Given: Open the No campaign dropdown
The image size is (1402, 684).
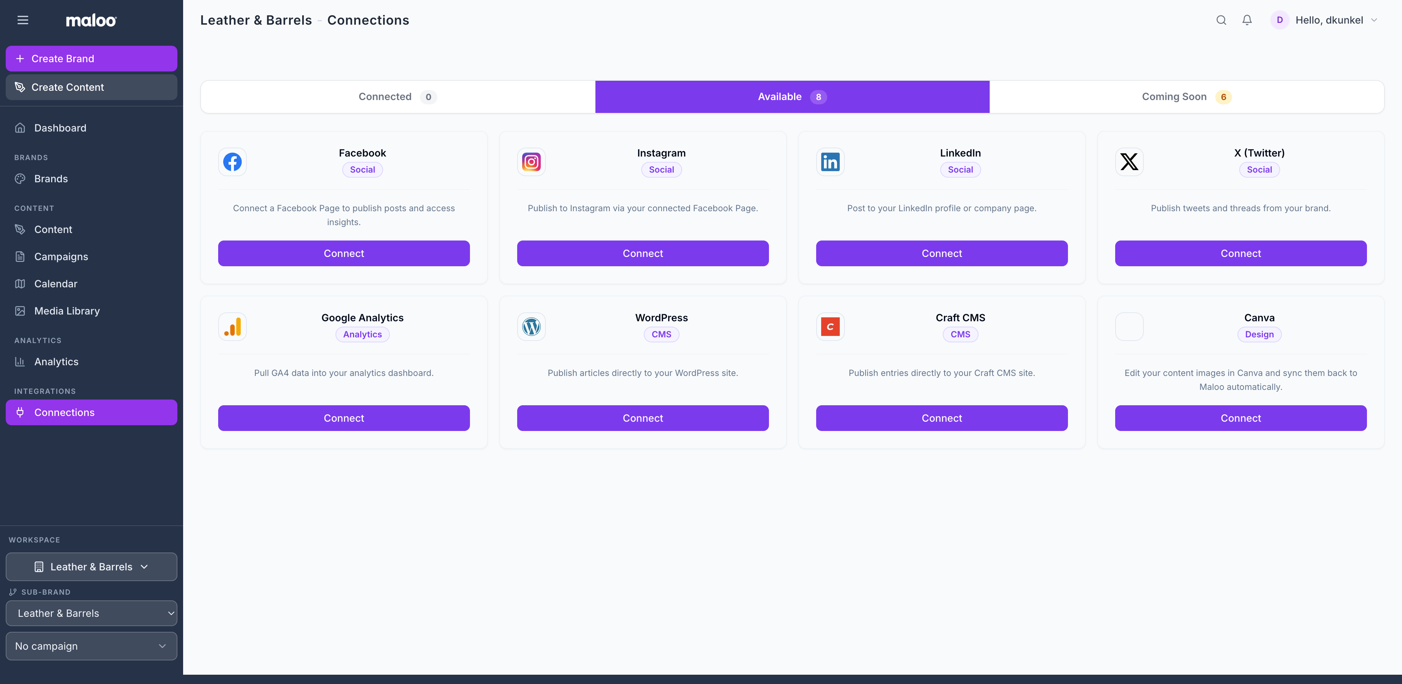Looking at the screenshot, I should (x=92, y=646).
